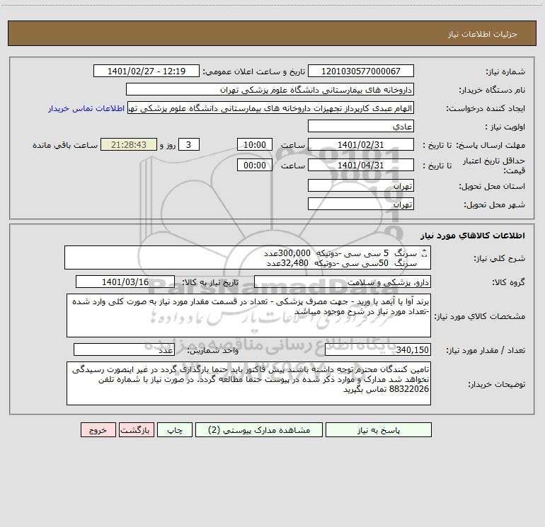This screenshot has width=545, height=527.
Task: Click the buyer notes text area
Action: pyautogui.click(x=248, y=383)
